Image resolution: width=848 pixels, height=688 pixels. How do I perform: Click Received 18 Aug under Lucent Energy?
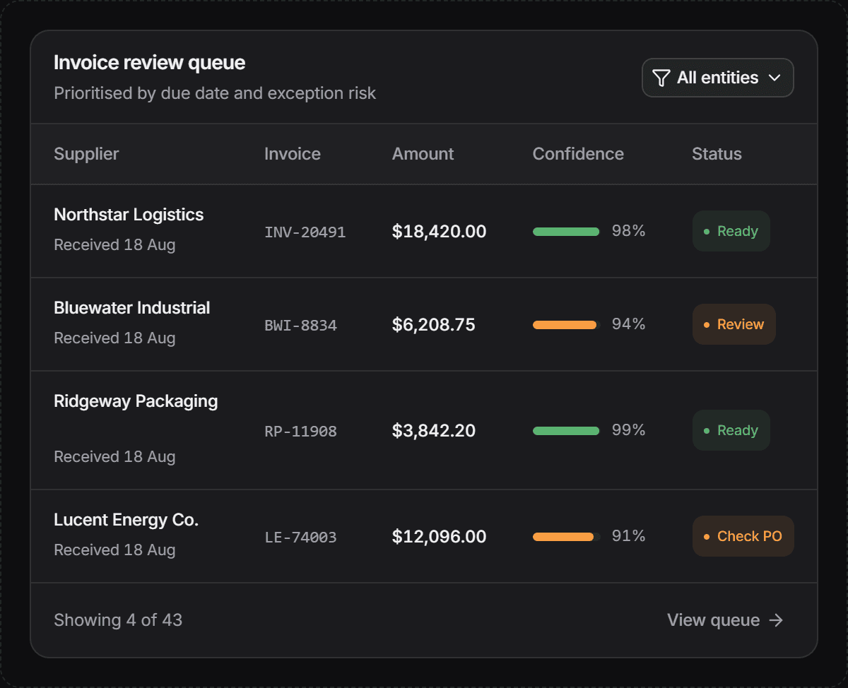(114, 550)
